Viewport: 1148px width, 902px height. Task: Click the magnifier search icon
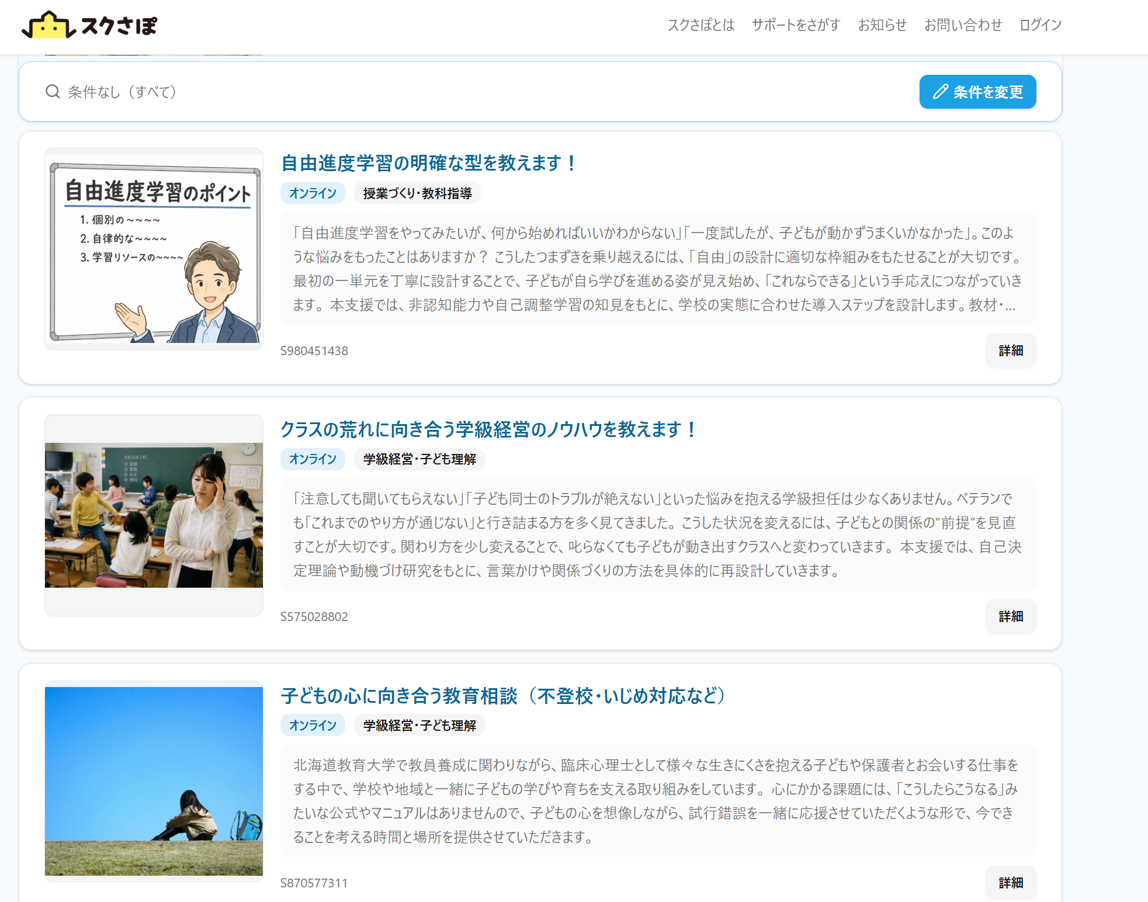point(53,92)
